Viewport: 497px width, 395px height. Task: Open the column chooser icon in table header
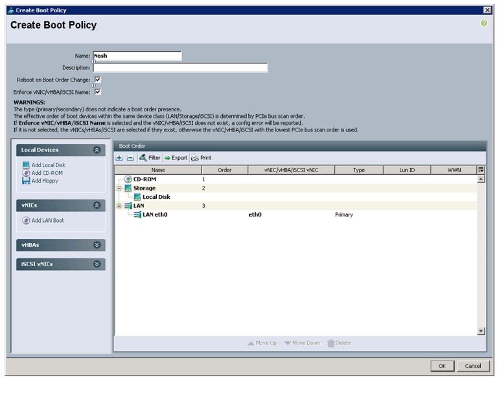[x=481, y=170]
